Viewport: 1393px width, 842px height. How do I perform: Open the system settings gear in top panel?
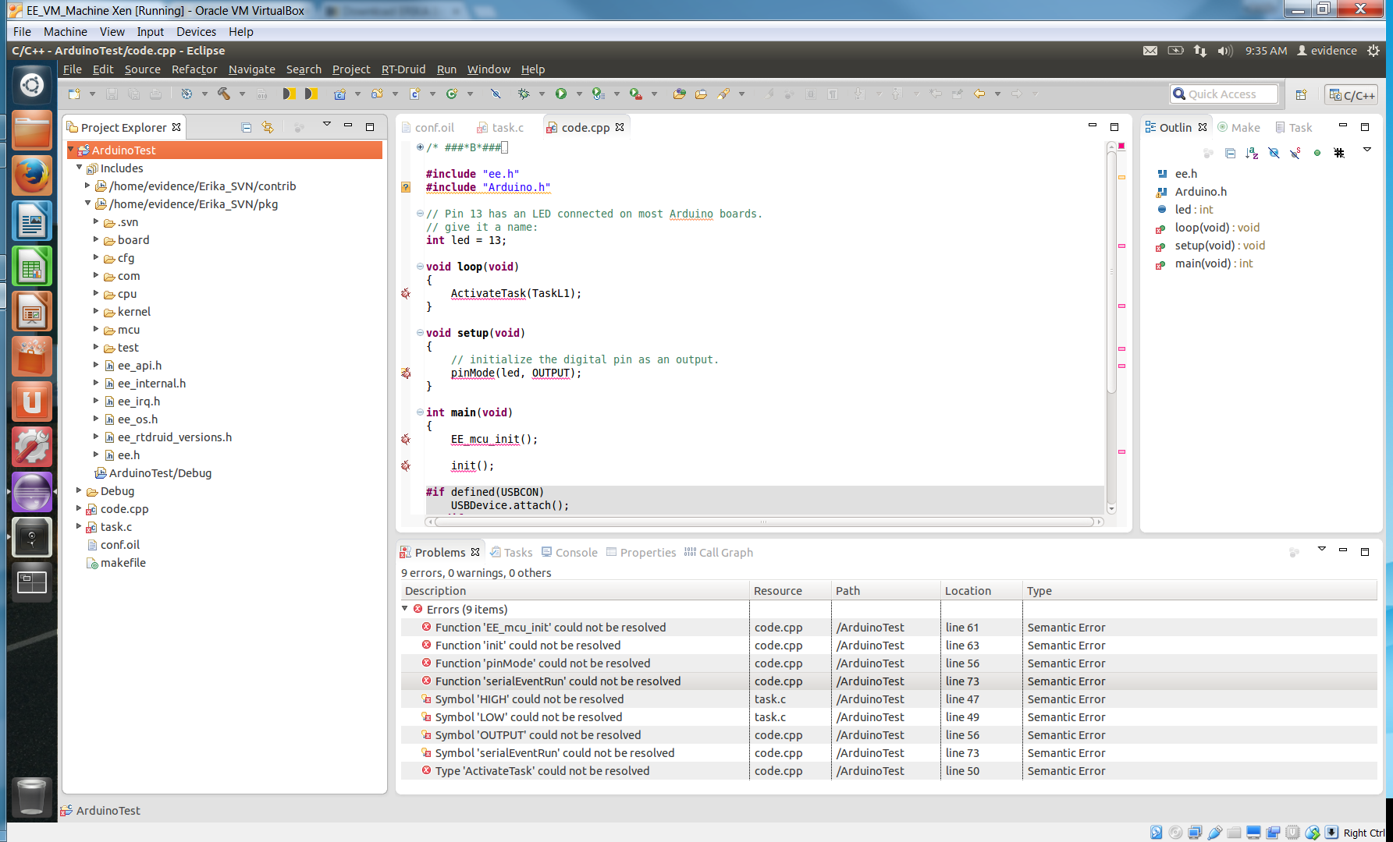point(1373,51)
